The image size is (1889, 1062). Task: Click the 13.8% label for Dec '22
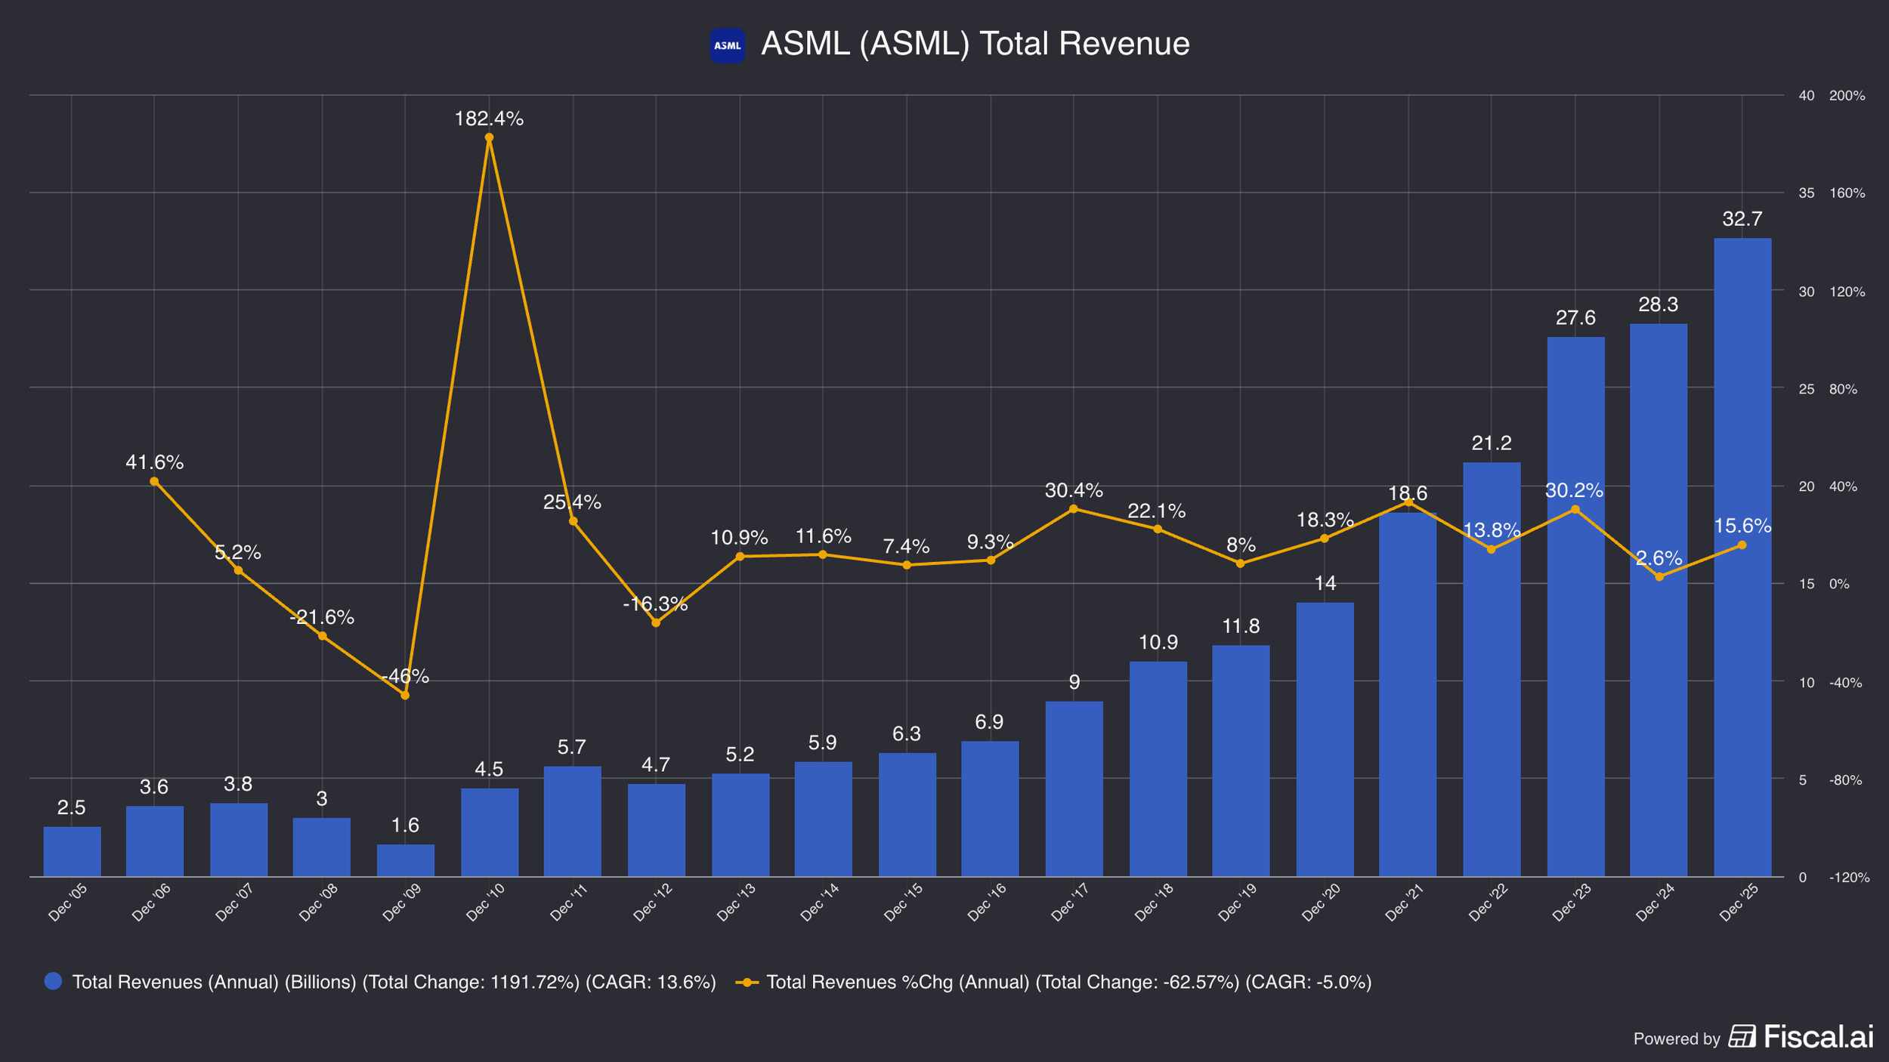[x=1492, y=530]
